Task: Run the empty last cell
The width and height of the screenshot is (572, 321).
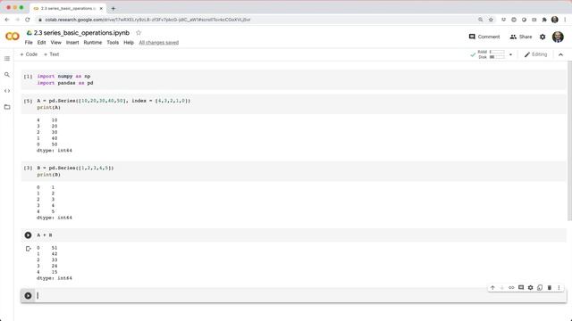Action: click(x=28, y=295)
